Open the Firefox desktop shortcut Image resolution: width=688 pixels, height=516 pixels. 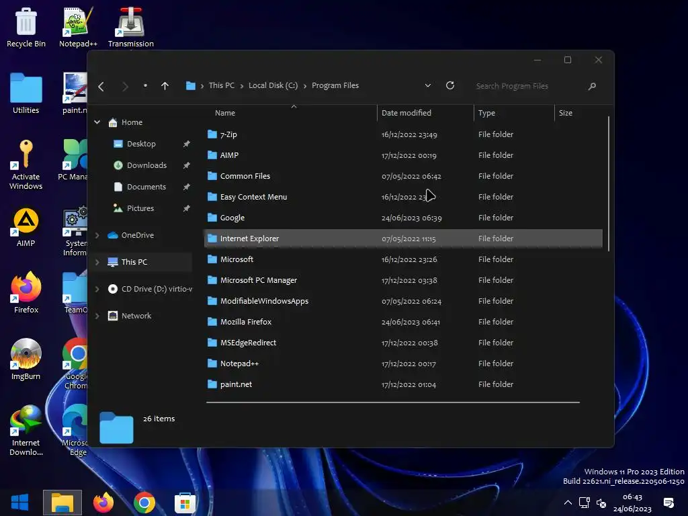26,293
